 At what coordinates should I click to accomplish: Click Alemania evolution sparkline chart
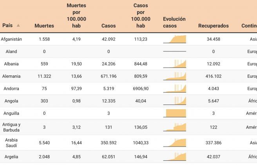click(x=174, y=76)
